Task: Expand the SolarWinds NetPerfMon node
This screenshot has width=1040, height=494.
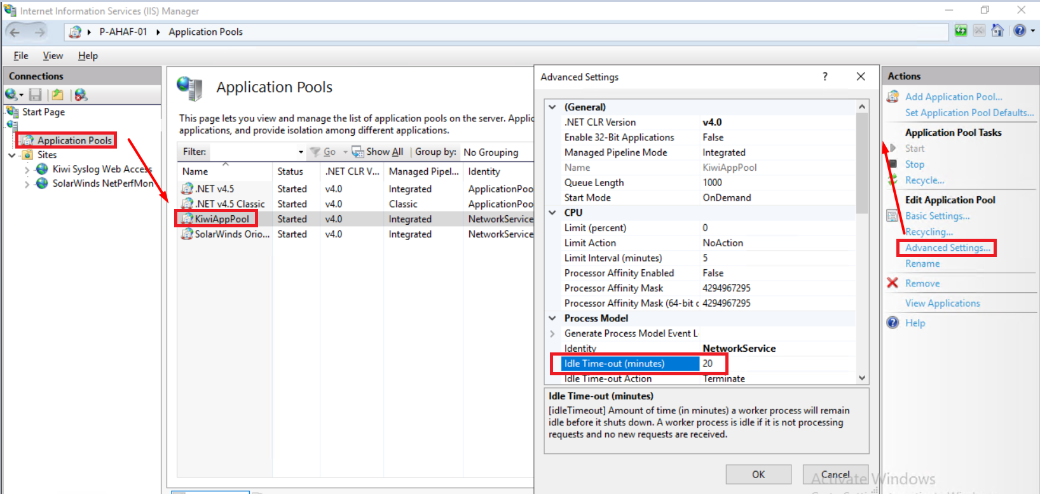Action: click(x=27, y=184)
